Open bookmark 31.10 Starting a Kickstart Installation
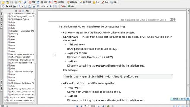This screenshot has width=190, height=107. point(23,92)
